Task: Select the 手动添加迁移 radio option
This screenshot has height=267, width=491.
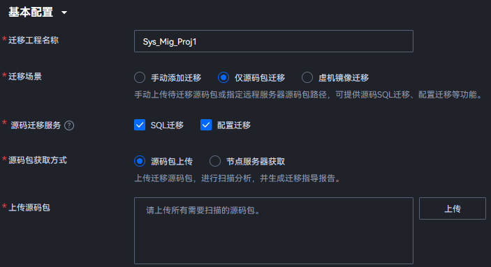Action: tap(140, 77)
